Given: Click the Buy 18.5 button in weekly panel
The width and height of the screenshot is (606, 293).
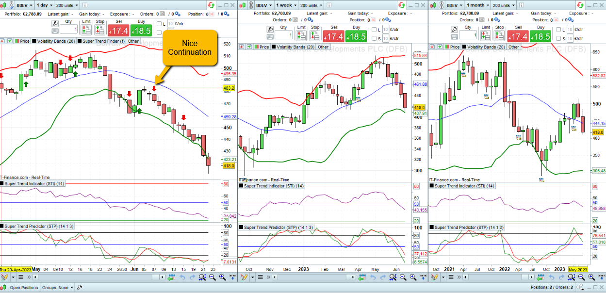Looking at the screenshot, I should 357,36.
